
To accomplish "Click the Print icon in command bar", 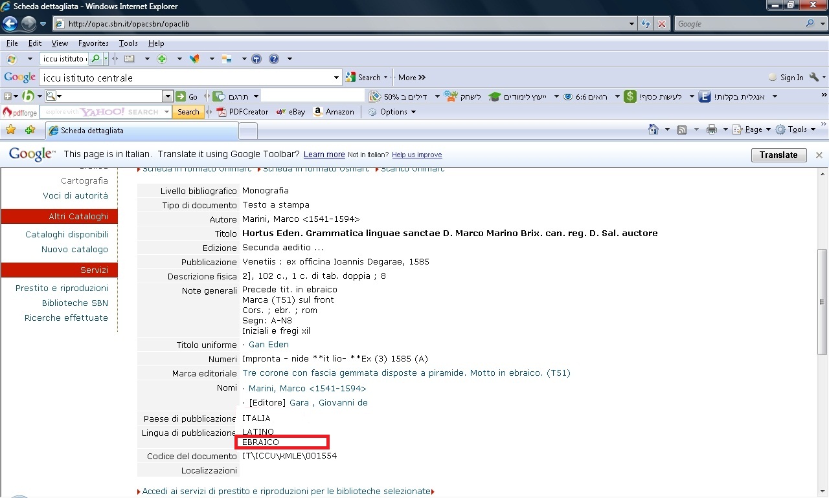I will click(x=712, y=129).
